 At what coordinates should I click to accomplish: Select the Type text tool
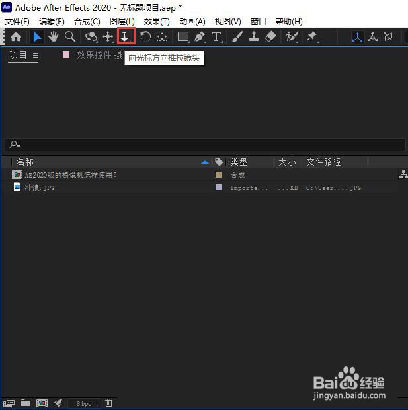[217, 36]
